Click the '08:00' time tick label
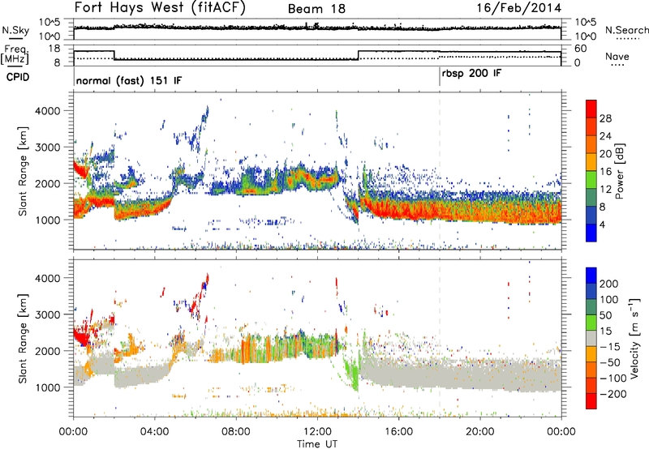The height and width of the screenshot is (449, 649). (236, 432)
